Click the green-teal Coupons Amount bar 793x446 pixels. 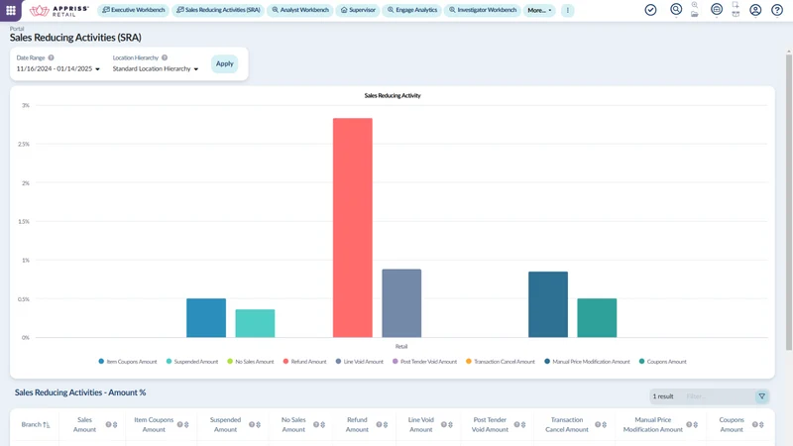tap(597, 318)
